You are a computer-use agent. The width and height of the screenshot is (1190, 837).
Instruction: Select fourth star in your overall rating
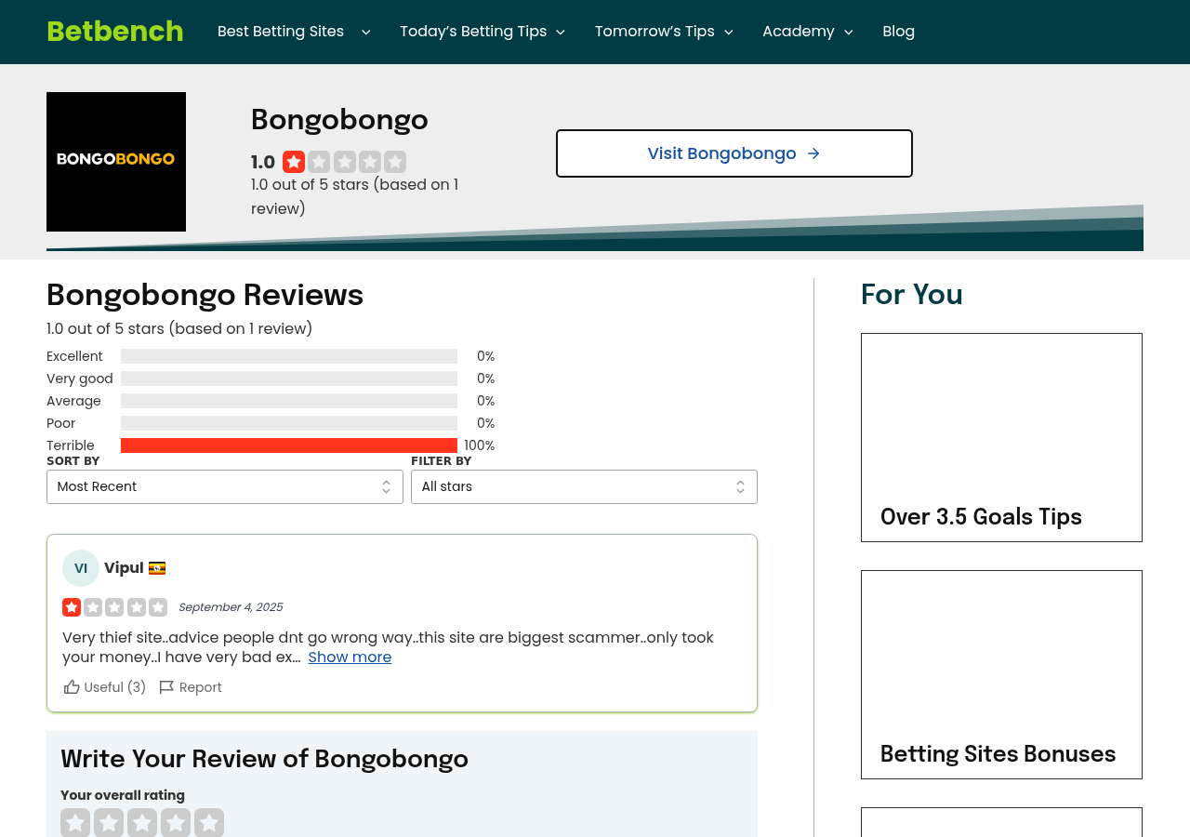point(176,823)
